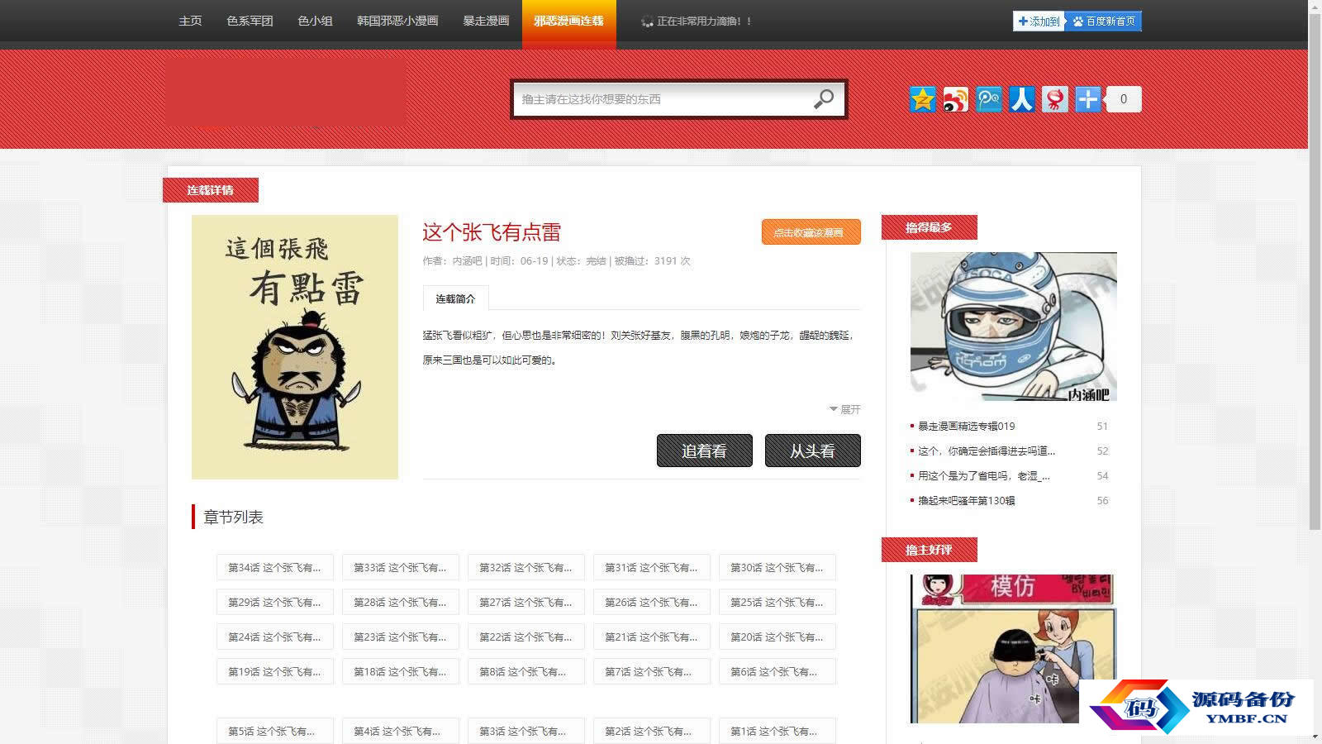The height and width of the screenshot is (744, 1322).
Task: Open chapter 第32话
Action: [x=526, y=567]
